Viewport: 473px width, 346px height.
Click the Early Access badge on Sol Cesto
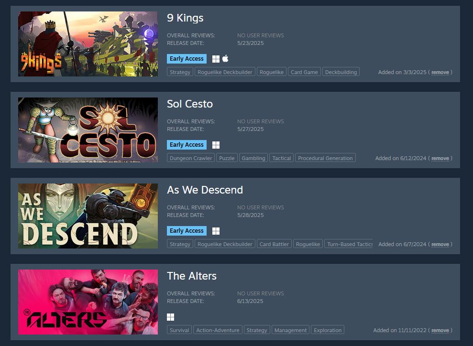[187, 145]
